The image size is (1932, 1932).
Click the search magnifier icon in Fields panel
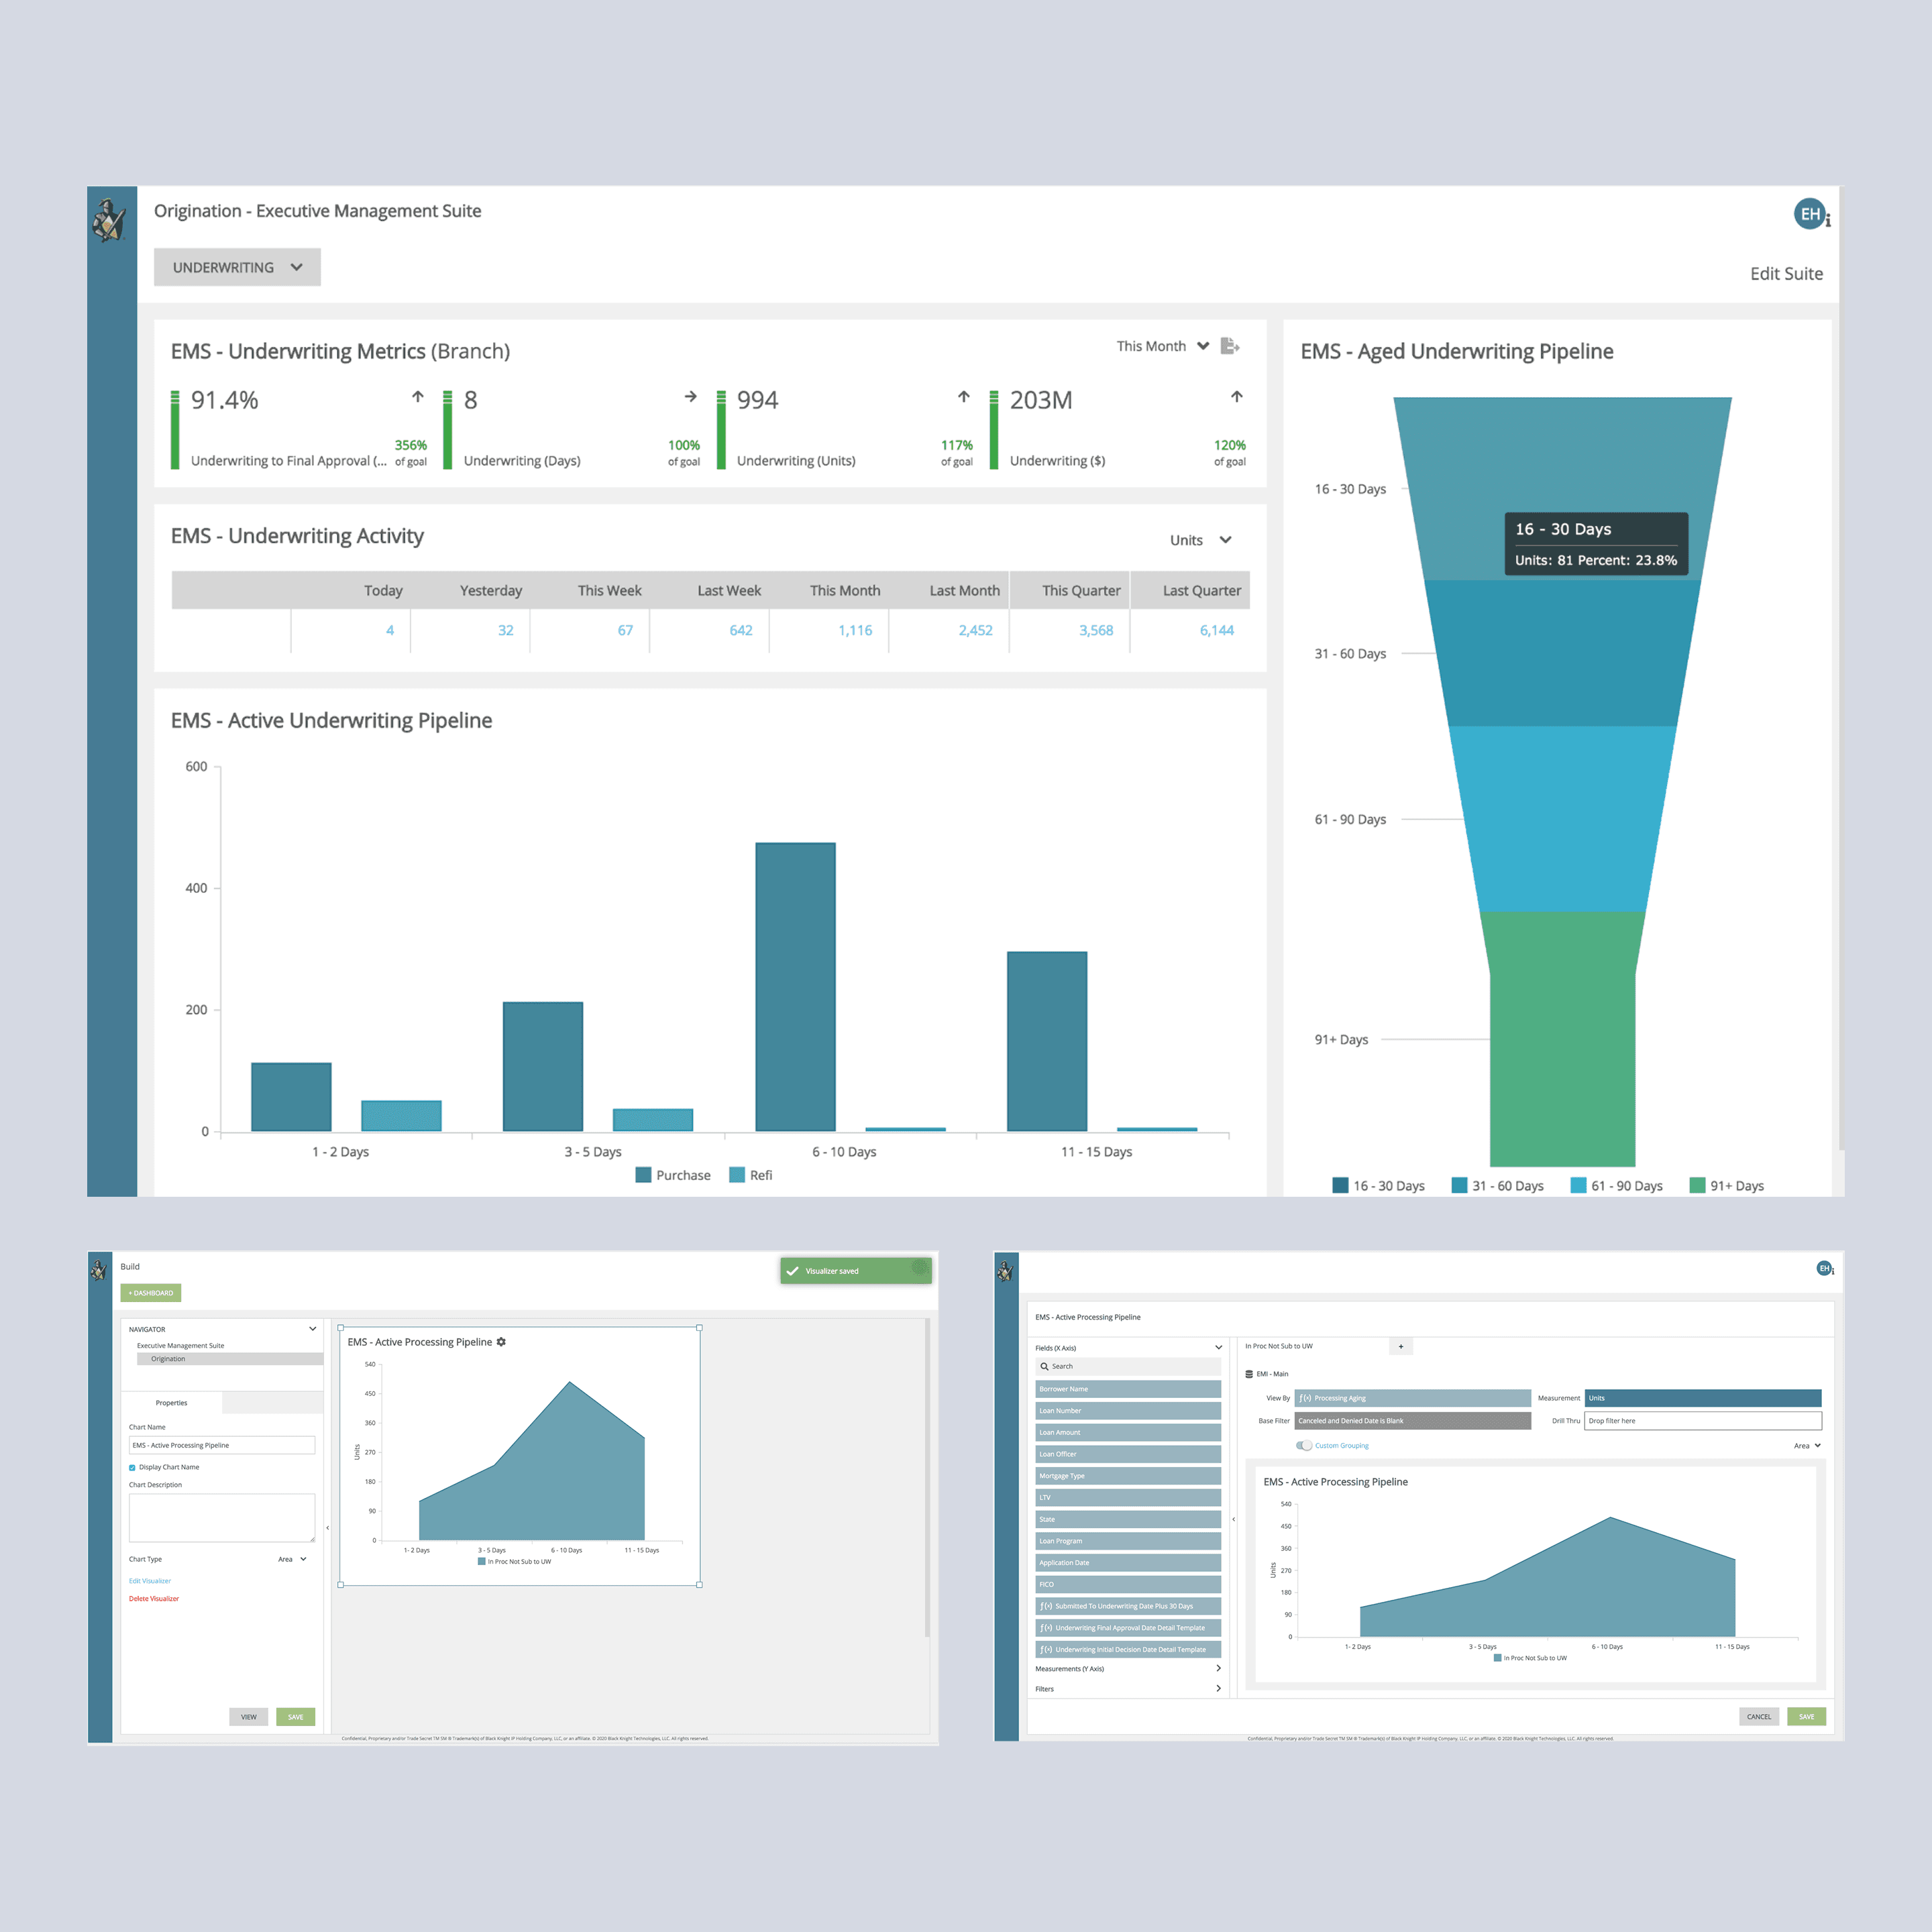coord(1044,1366)
